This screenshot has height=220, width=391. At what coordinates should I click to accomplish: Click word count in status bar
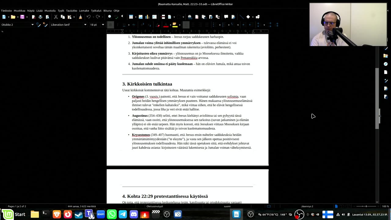82,206
